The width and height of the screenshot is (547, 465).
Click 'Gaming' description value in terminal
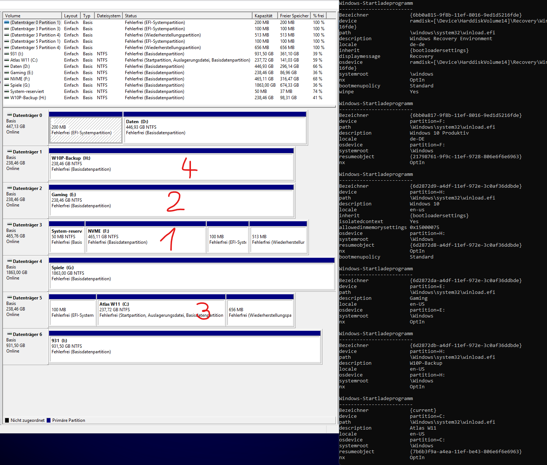tap(418, 298)
